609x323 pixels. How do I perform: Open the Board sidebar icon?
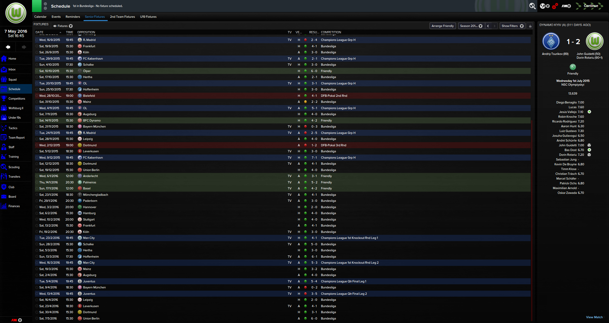pyautogui.click(x=4, y=197)
